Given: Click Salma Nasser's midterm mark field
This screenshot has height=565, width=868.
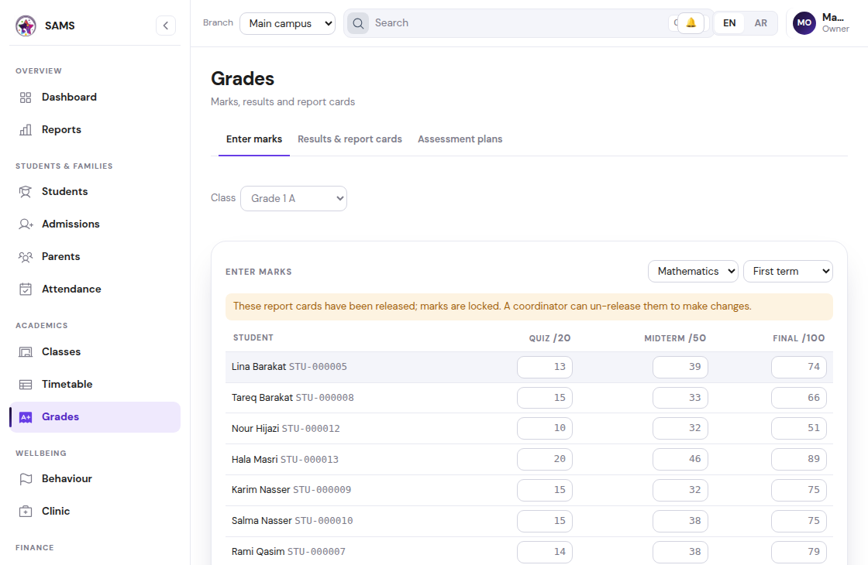Looking at the screenshot, I should (x=680, y=522).
